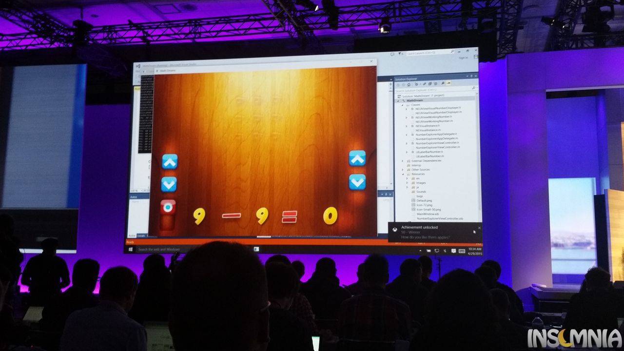Screen dimensions: 624x351
Task: Click the first yellow 9 in the equation
Action: tap(198, 216)
